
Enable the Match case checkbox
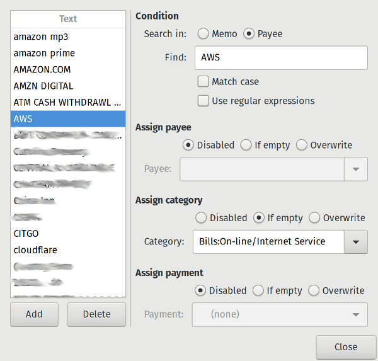(203, 81)
